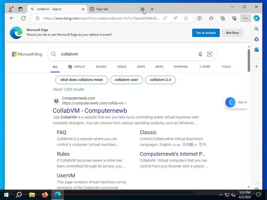Image resolution: width=267 pixels, height=200 pixels.
Task: Open visual search camera icon
Action: (210, 54)
